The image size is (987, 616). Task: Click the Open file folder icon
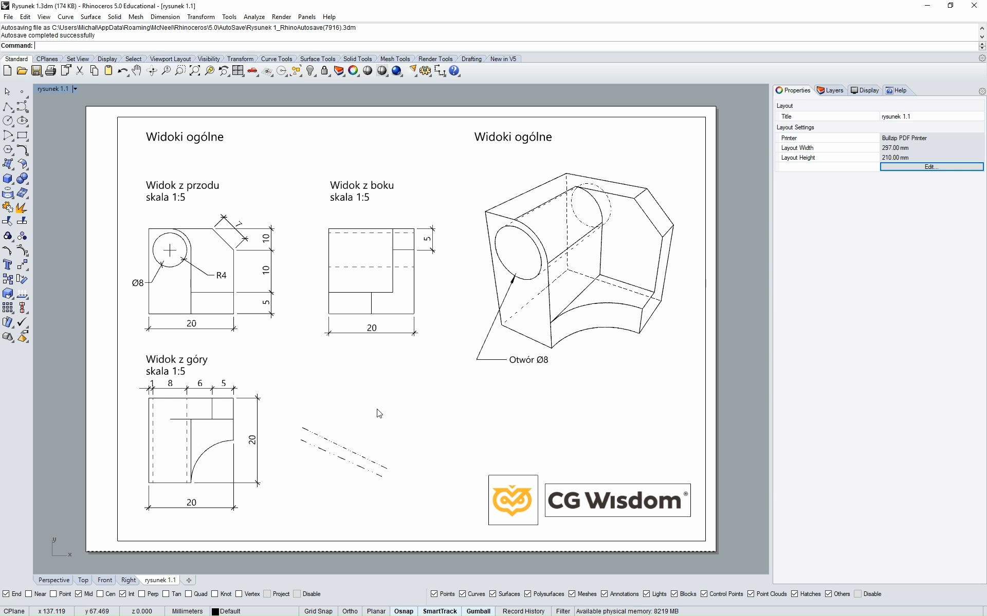point(22,71)
